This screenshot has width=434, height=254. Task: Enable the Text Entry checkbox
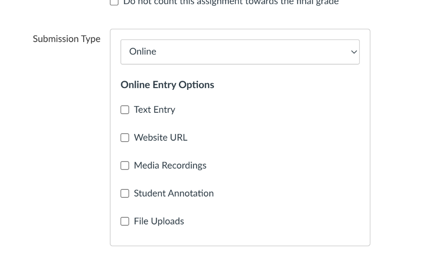coord(125,110)
